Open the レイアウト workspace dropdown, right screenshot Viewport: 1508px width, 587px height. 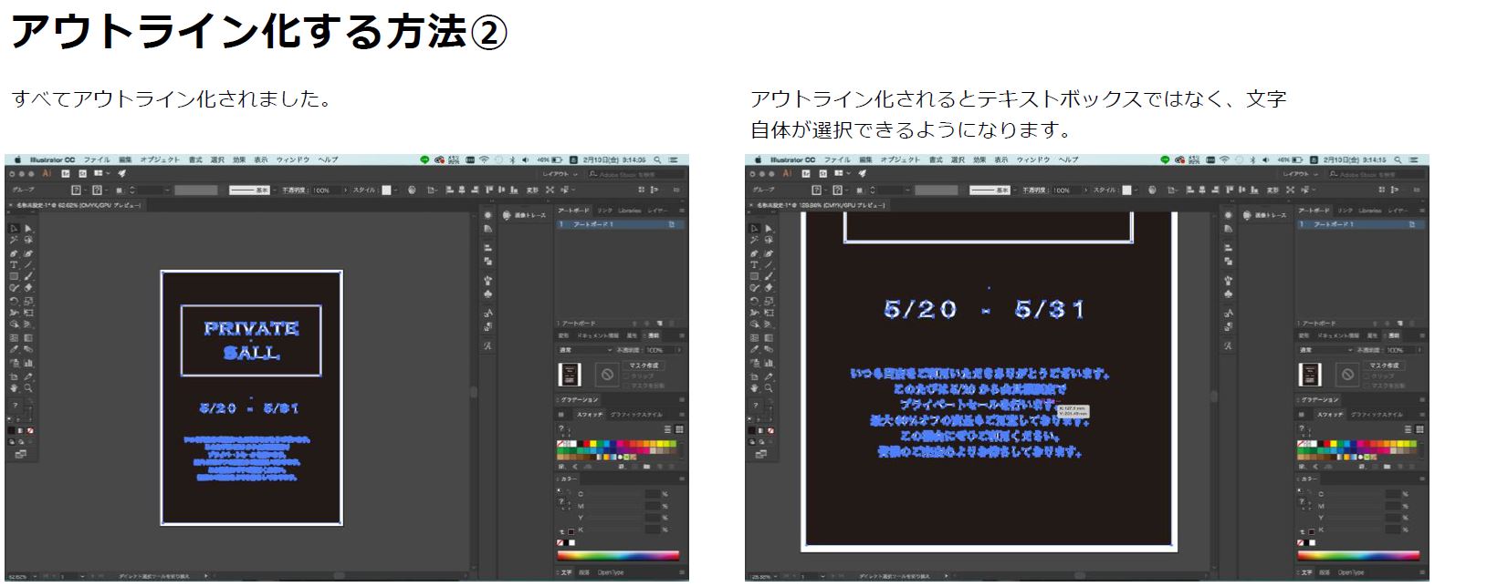coord(1300,173)
